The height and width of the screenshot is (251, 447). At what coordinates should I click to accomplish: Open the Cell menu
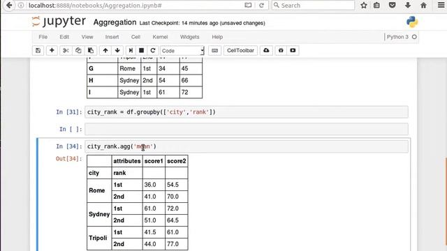point(135,37)
